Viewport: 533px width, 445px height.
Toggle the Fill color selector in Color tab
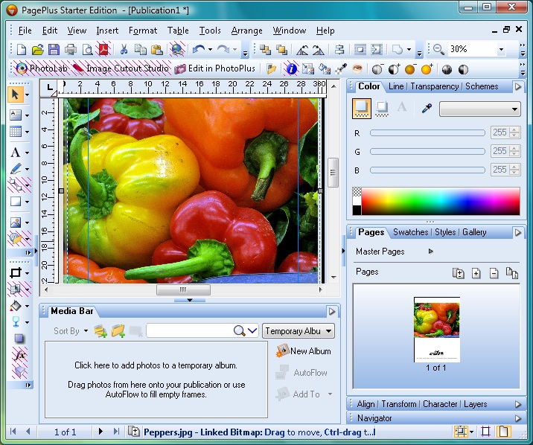(x=361, y=109)
